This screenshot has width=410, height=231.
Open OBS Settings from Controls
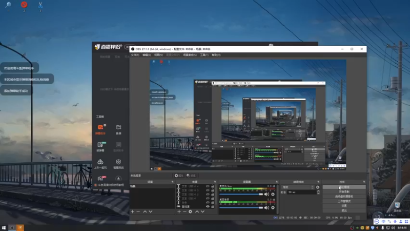(x=344, y=206)
